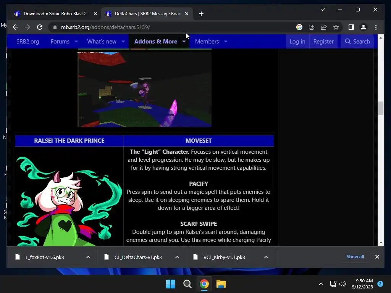Click the Register link
Viewport: 391px width, 293px height.
323,41
